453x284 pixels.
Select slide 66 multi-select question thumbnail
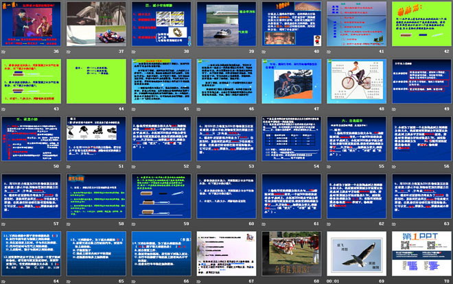click(161, 253)
